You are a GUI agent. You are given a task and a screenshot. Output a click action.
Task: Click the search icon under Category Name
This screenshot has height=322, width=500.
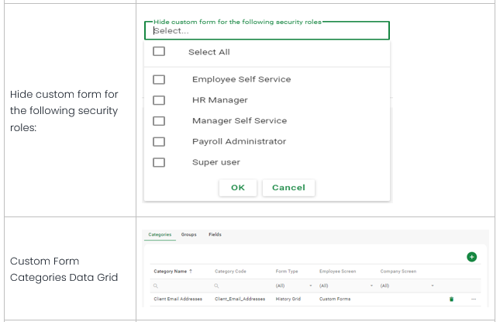[153, 285]
